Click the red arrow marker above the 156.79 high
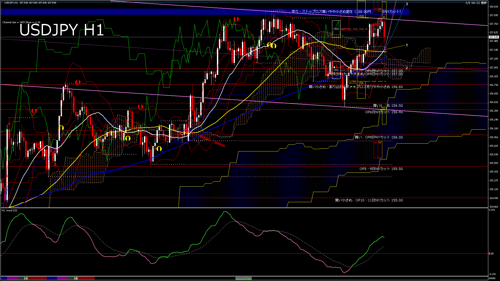Image resolution: width=500 pixels, height=281 pixels. (x=78, y=82)
